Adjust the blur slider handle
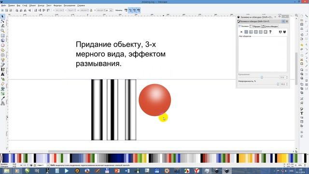 pos(262,77)
